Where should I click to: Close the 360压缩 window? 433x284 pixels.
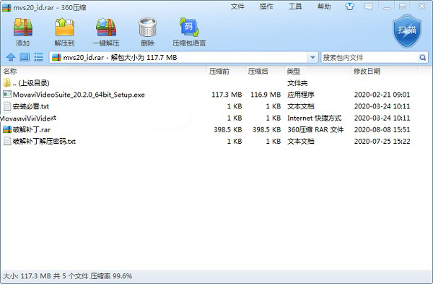(x=422, y=6)
